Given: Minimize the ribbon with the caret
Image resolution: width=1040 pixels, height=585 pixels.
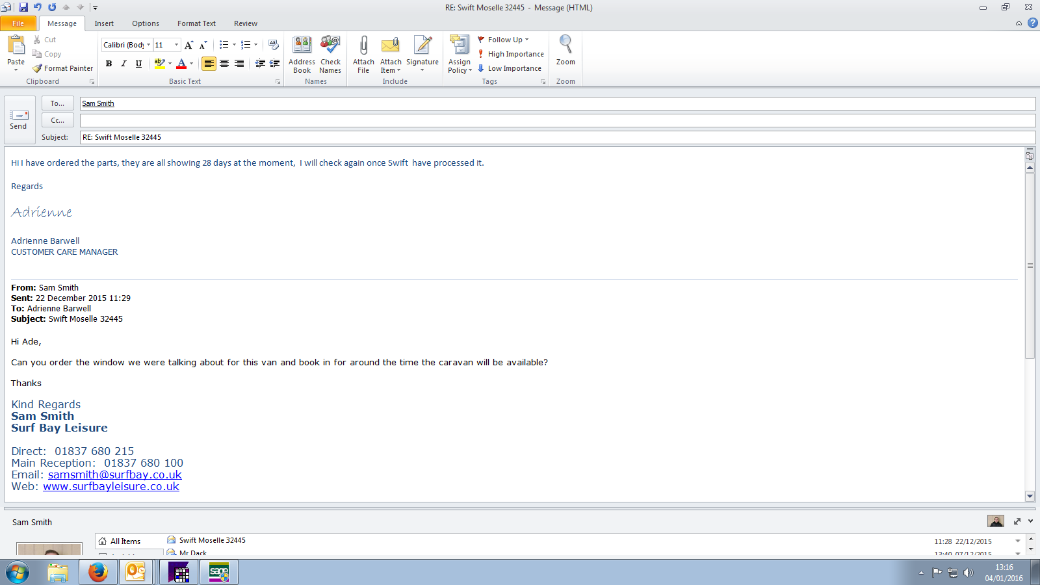Looking at the screenshot, I should click(x=1019, y=23).
